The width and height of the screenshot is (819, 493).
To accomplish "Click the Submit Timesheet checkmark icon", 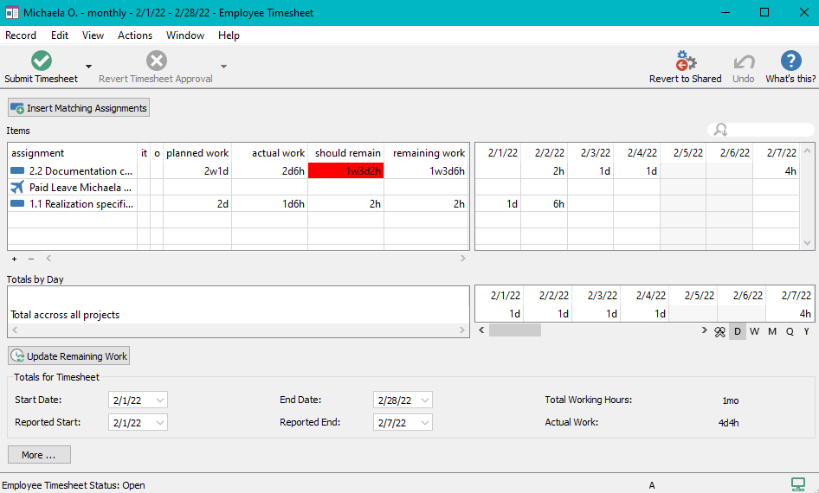I will tap(41, 61).
